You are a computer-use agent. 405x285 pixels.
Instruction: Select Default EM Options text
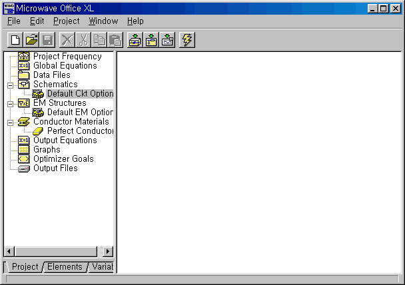pyautogui.click(x=80, y=113)
